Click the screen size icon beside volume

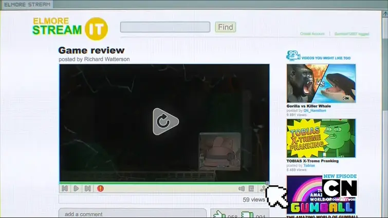click(x=251, y=189)
